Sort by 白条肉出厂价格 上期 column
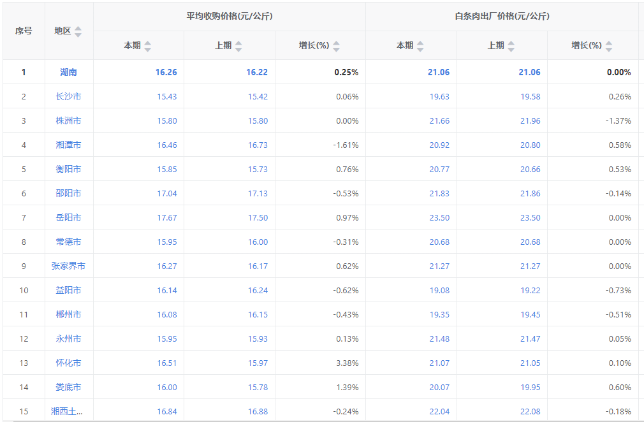Screen dimensions: 644x422 511,46
